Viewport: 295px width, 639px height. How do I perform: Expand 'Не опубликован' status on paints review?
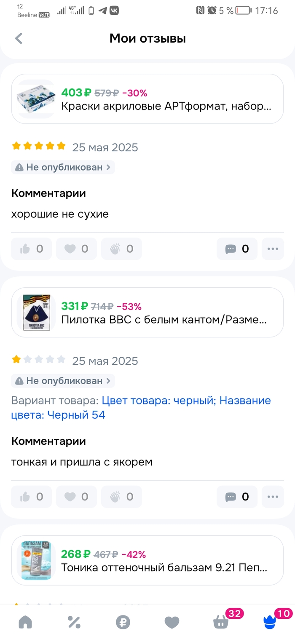point(63,167)
